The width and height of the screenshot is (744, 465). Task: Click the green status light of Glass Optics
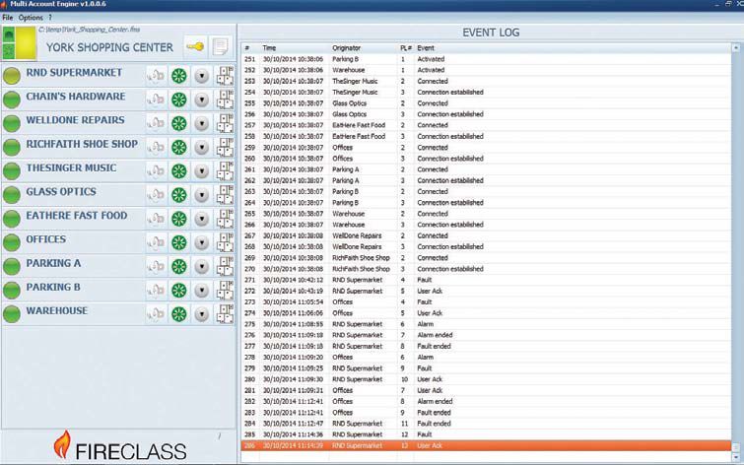click(12, 195)
